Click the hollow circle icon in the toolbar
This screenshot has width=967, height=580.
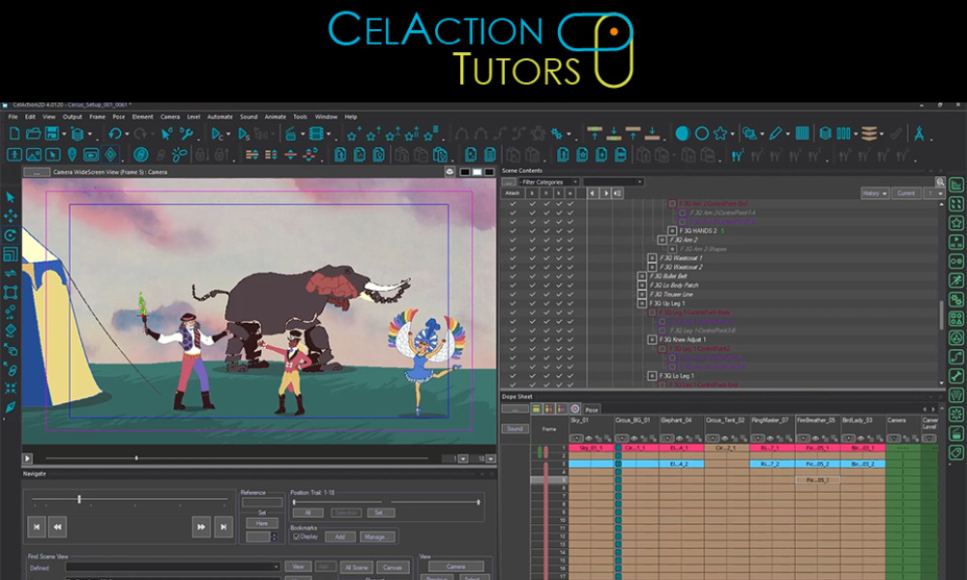click(x=702, y=133)
